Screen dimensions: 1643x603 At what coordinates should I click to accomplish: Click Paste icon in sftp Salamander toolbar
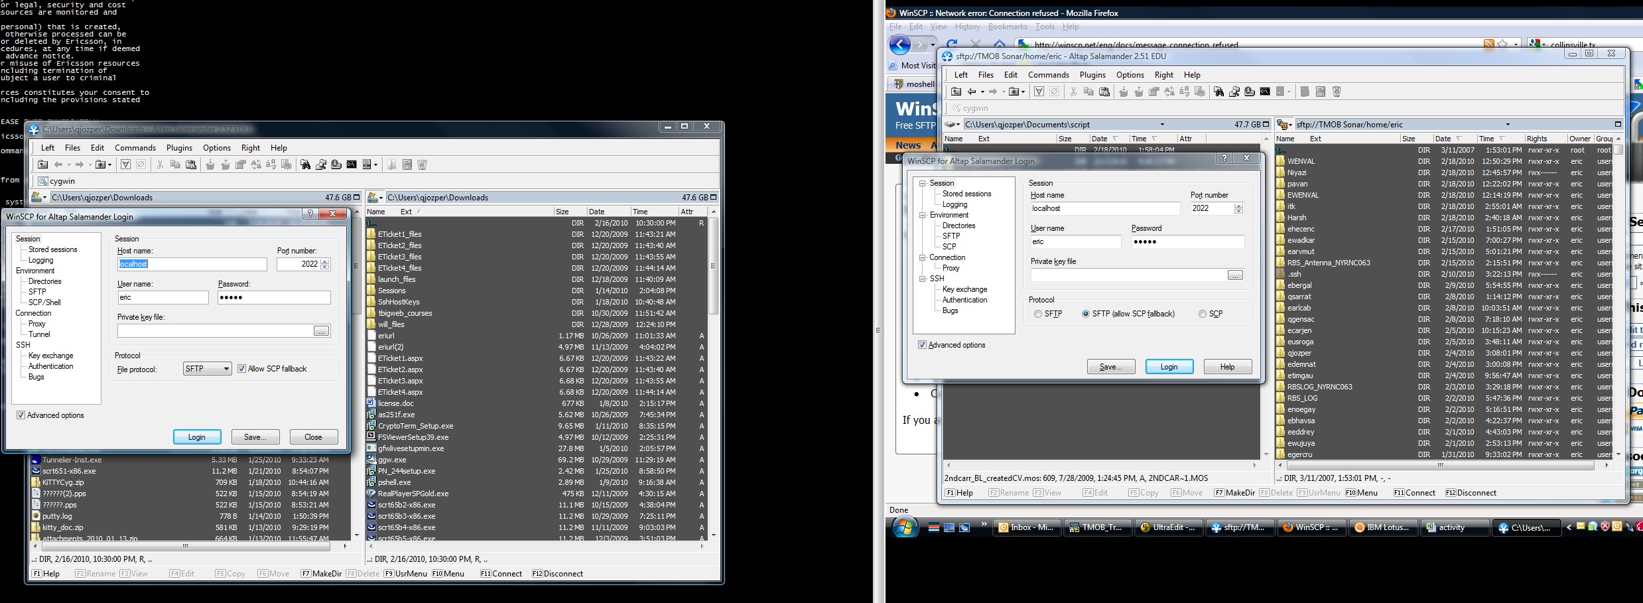[x=1104, y=92]
